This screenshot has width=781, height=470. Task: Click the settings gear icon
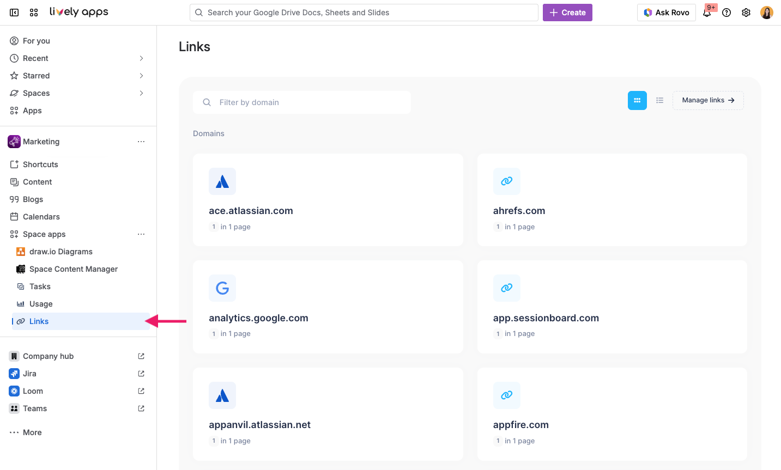[746, 12]
